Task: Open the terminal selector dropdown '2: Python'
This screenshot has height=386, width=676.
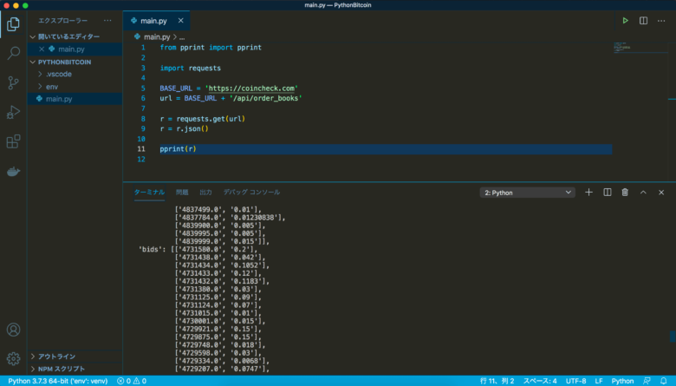Action: [528, 193]
